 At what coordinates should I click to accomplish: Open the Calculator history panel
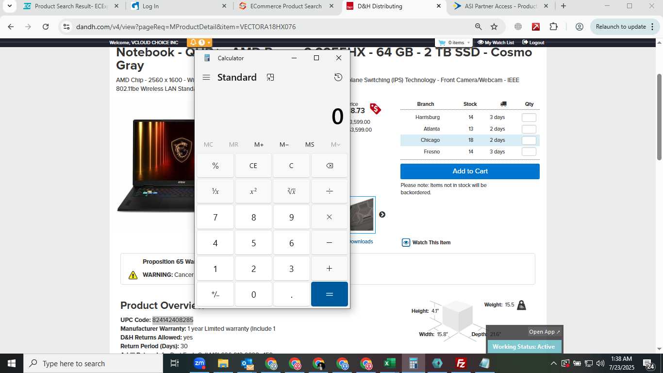338,77
